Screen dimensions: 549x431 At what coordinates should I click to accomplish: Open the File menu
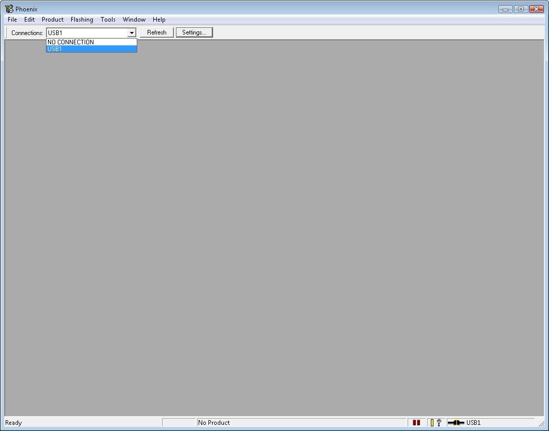click(x=12, y=20)
